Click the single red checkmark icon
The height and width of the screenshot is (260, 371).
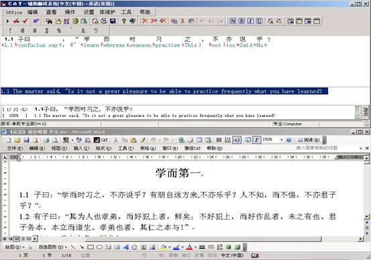click(x=25, y=21)
